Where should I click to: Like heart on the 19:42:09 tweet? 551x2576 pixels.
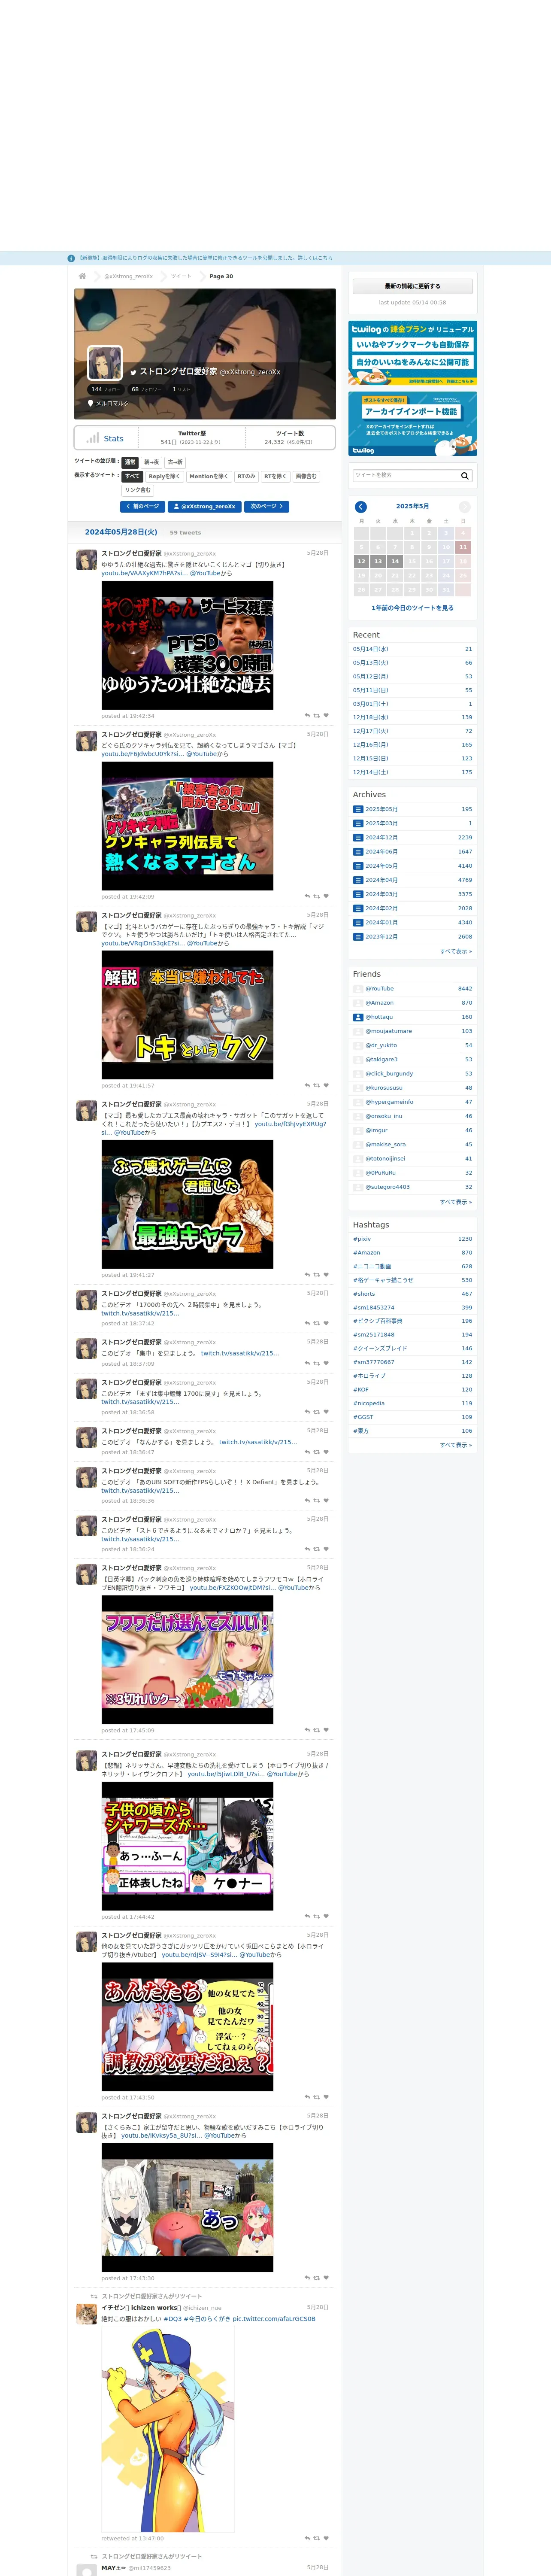click(x=326, y=896)
